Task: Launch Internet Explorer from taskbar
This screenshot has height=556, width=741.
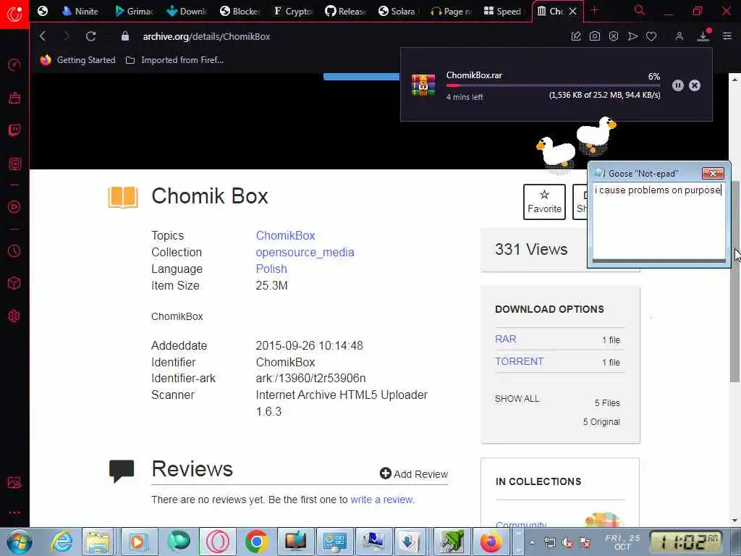Action: tap(62, 542)
